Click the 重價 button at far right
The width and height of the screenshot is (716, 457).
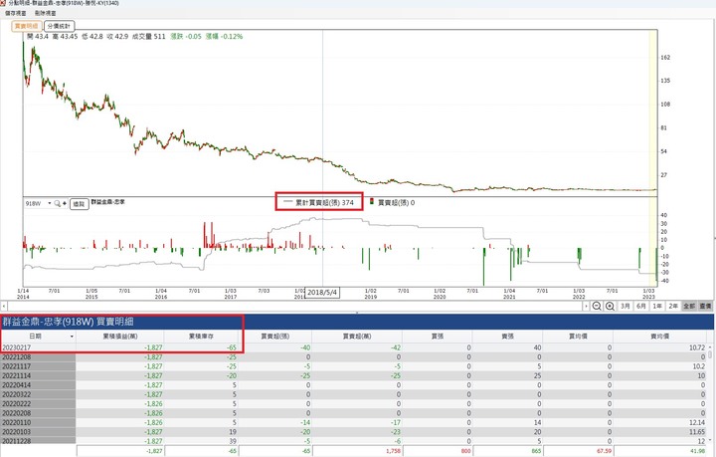pyautogui.click(x=705, y=307)
